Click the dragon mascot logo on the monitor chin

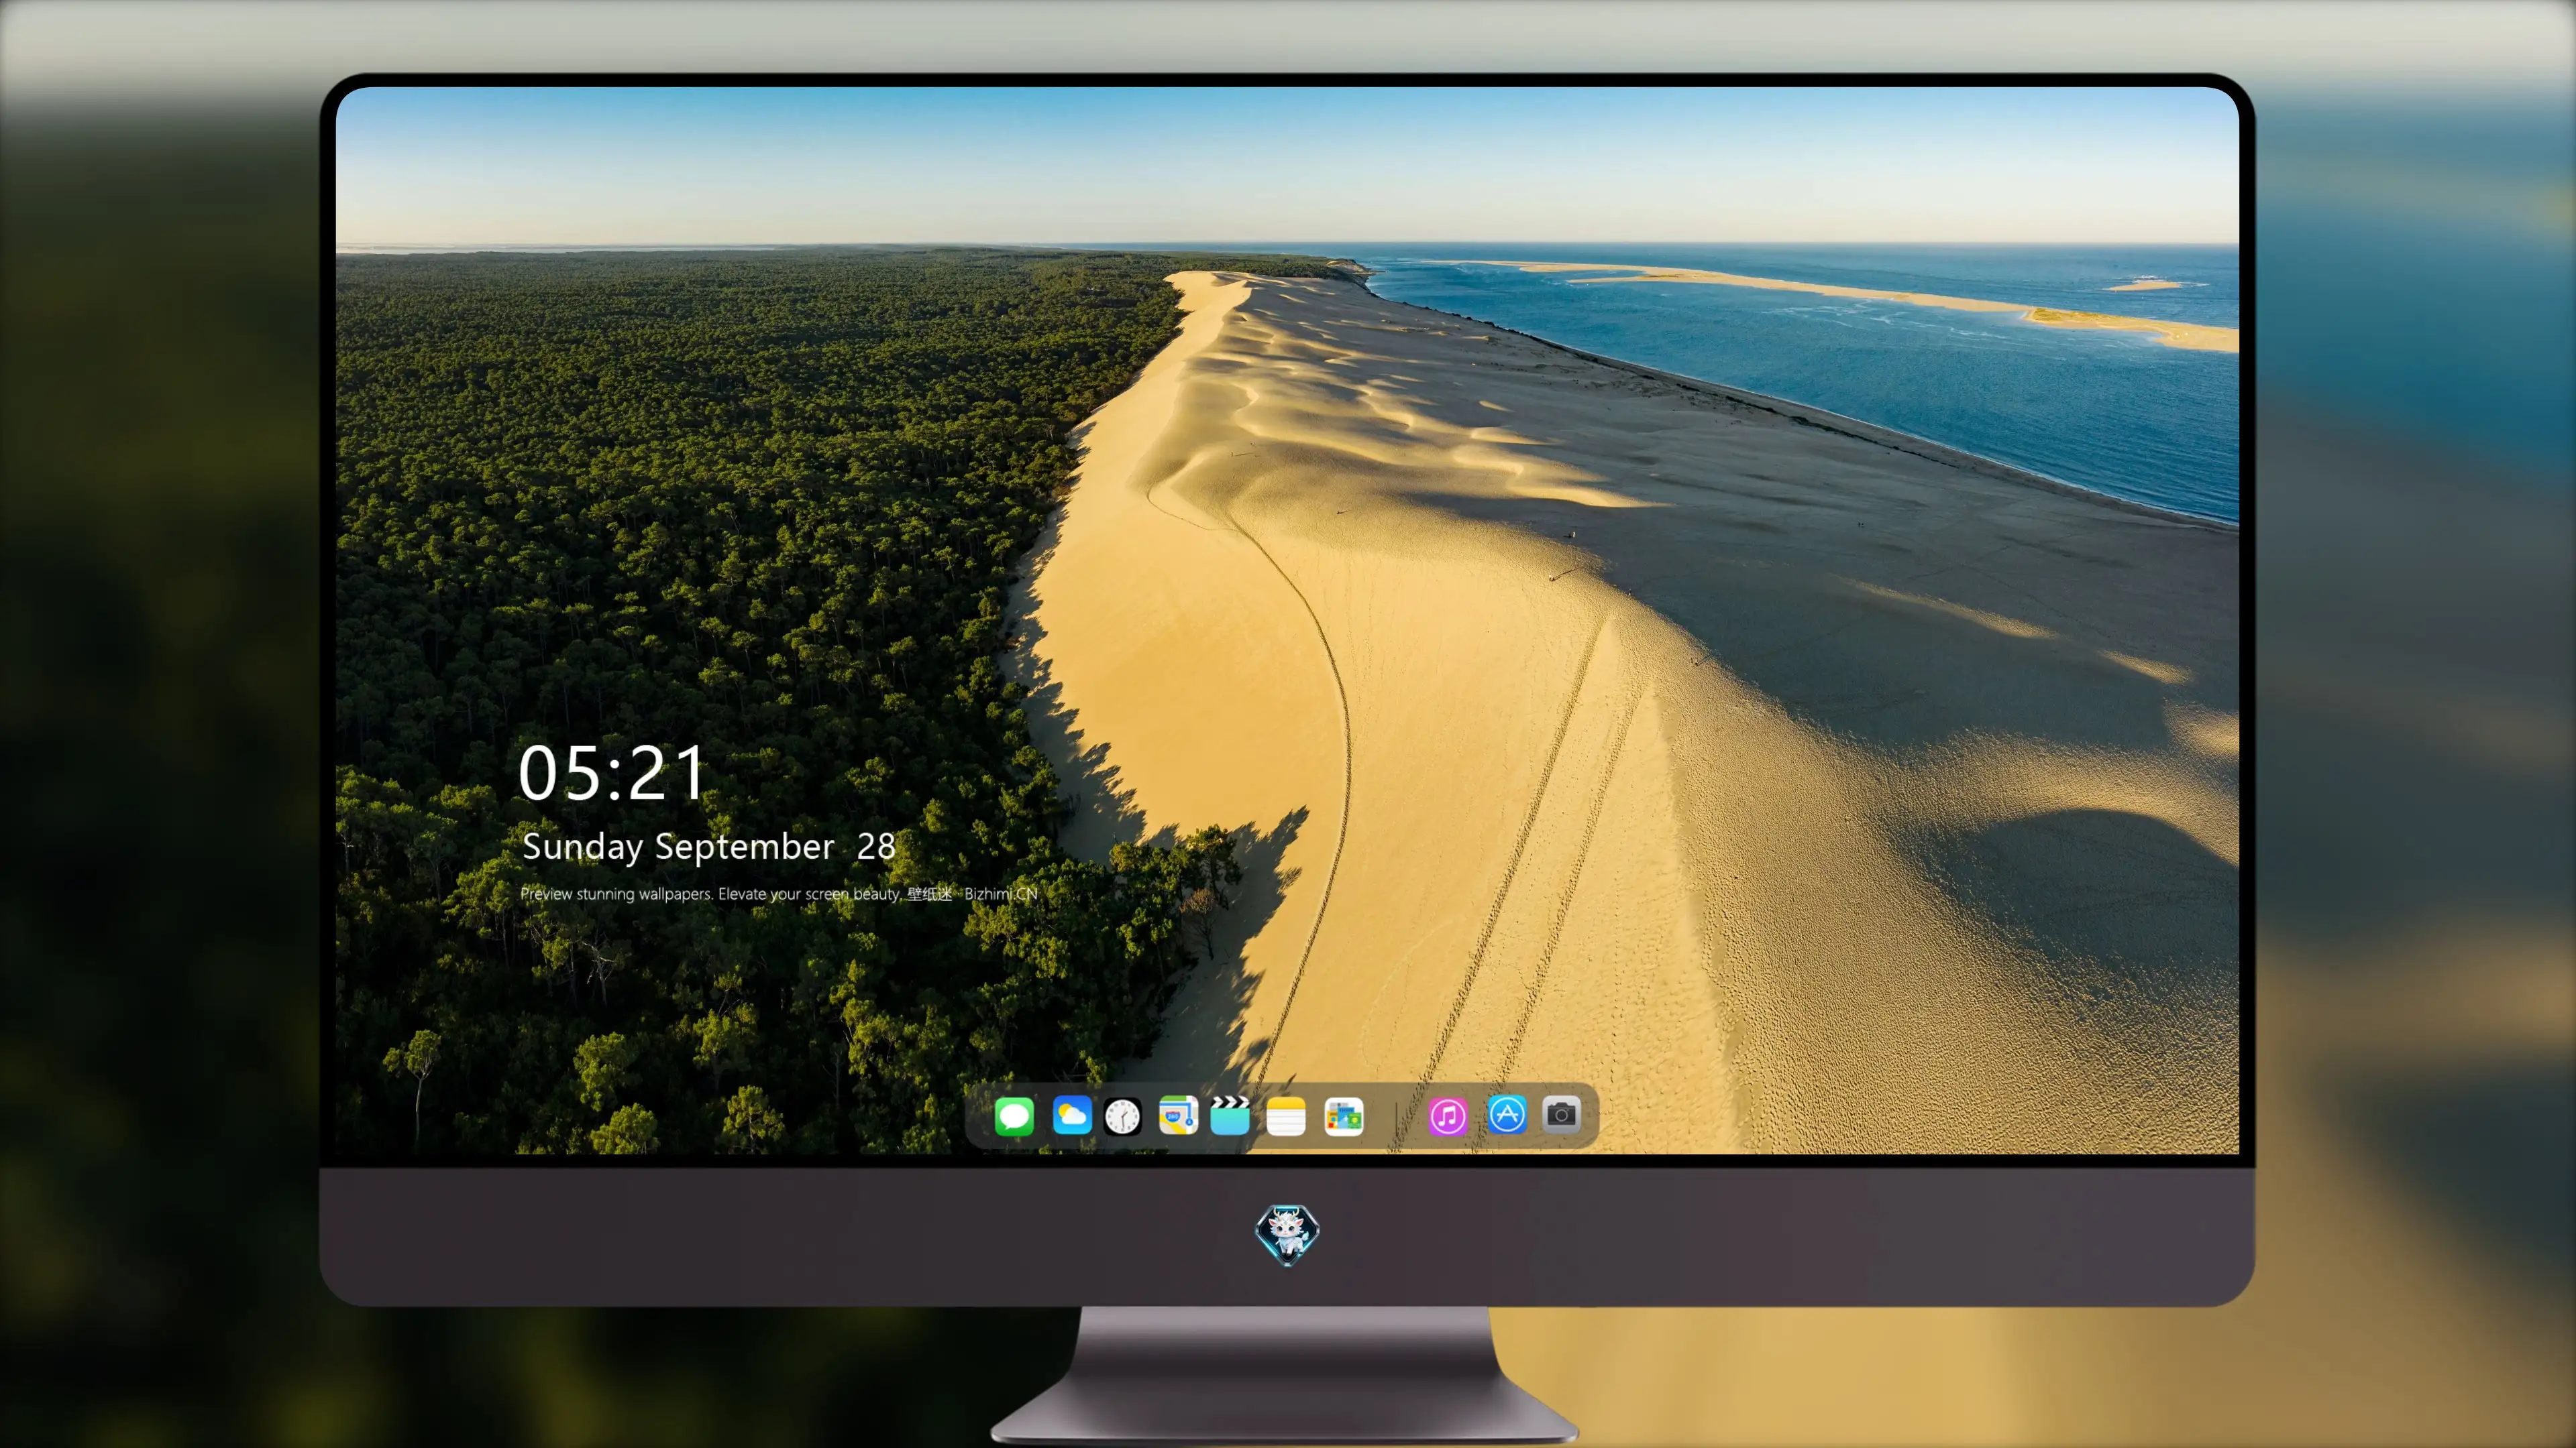(x=1287, y=1234)
